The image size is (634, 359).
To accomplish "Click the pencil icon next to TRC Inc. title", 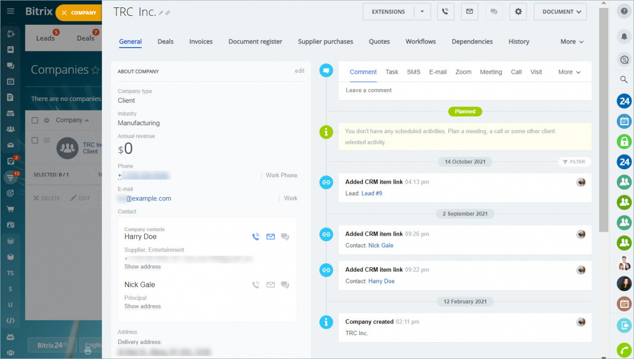I will 161,13.
